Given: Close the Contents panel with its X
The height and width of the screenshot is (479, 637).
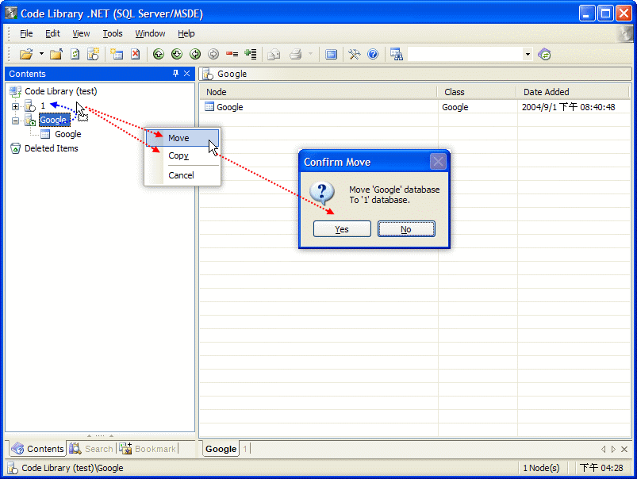Looking at the screenshot, I should [187, 74].
